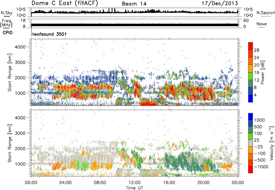275x190 pixels.
Task: Click the velocity panel 'Slant Range [km]' label
Action: click(x=10, y=143)
